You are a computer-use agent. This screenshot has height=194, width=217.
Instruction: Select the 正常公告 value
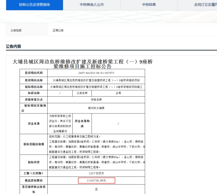click(58, 31)
